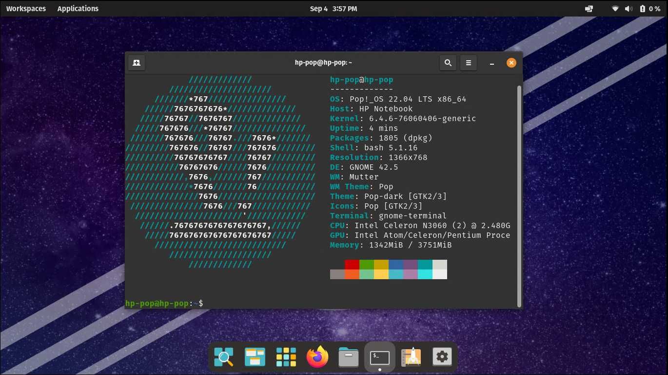Open Workspaces in top bar

26,9
